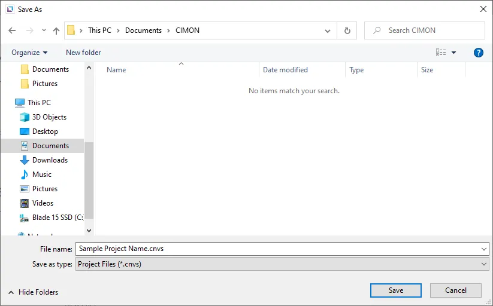
Task: Open the Music folder in sidebar
Action: (x=41, y=175)
